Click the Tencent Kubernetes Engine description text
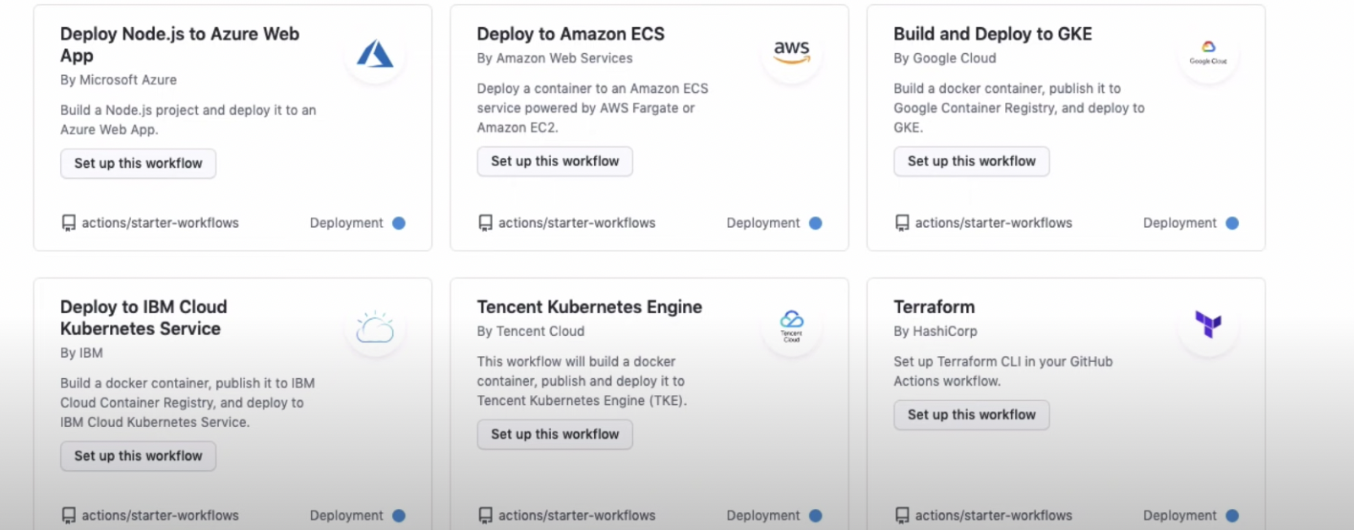1354x530 pixels. pos(581,381)
